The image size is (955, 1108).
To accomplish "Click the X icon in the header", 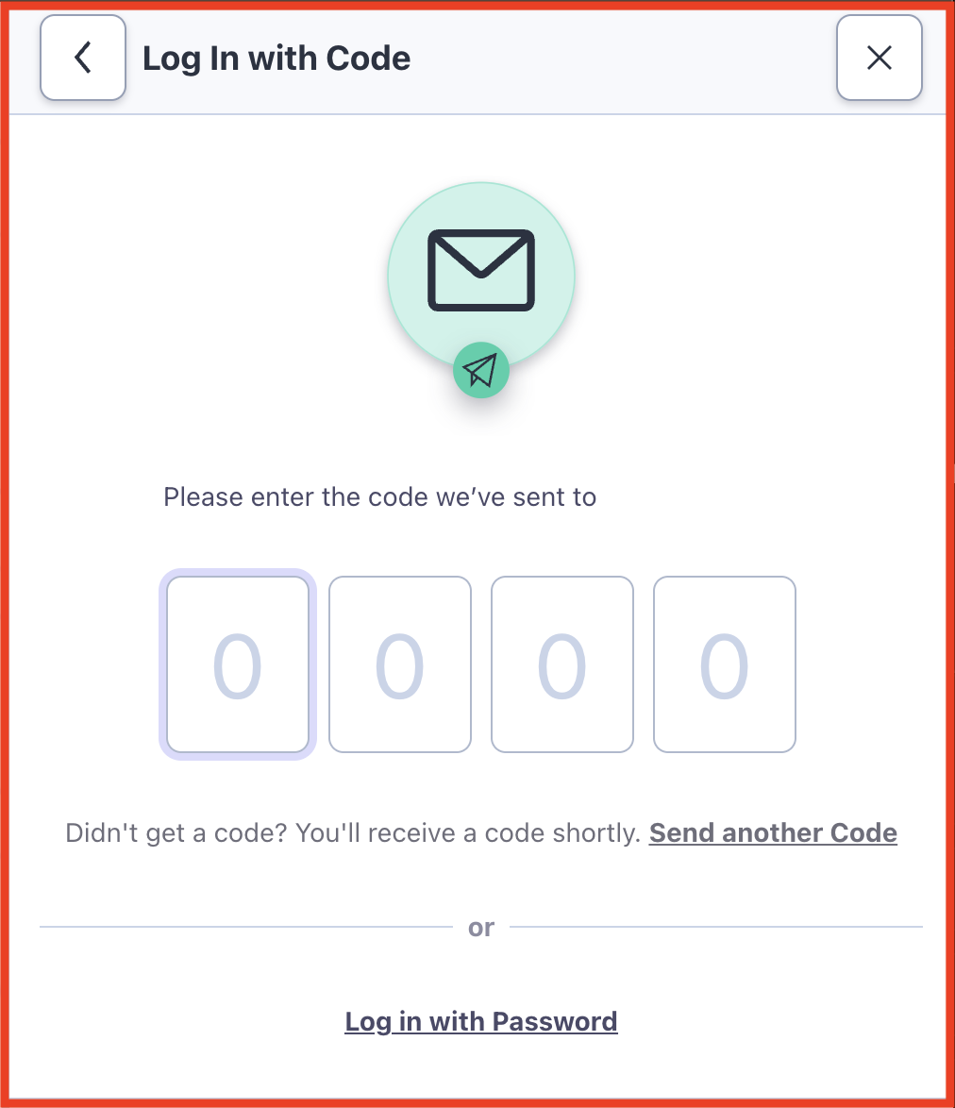I will tap(880, 58).
